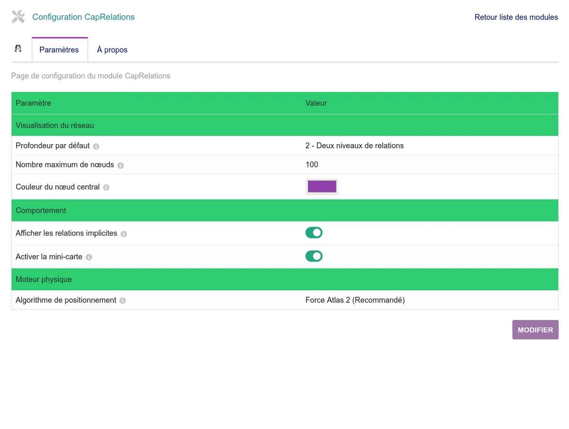Viewport: 569px width, 429px height.
Task: Click info icon next to Activer la mini-carte
Action: [x=89, y=257]
